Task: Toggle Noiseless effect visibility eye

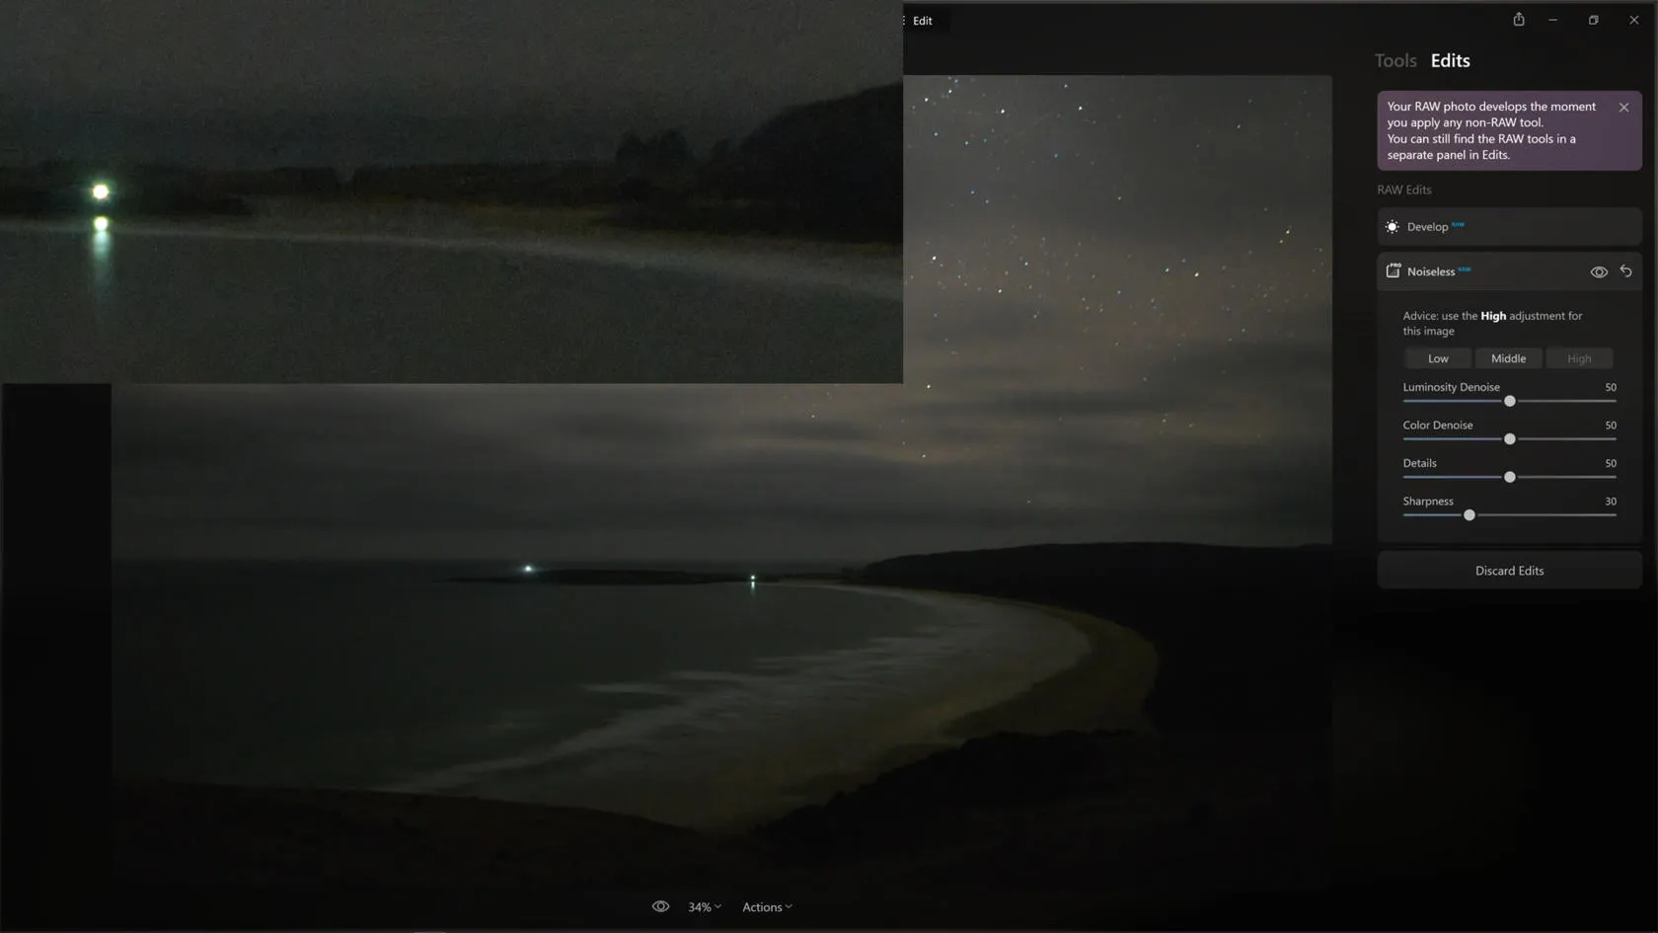Action: (1599, 272)
